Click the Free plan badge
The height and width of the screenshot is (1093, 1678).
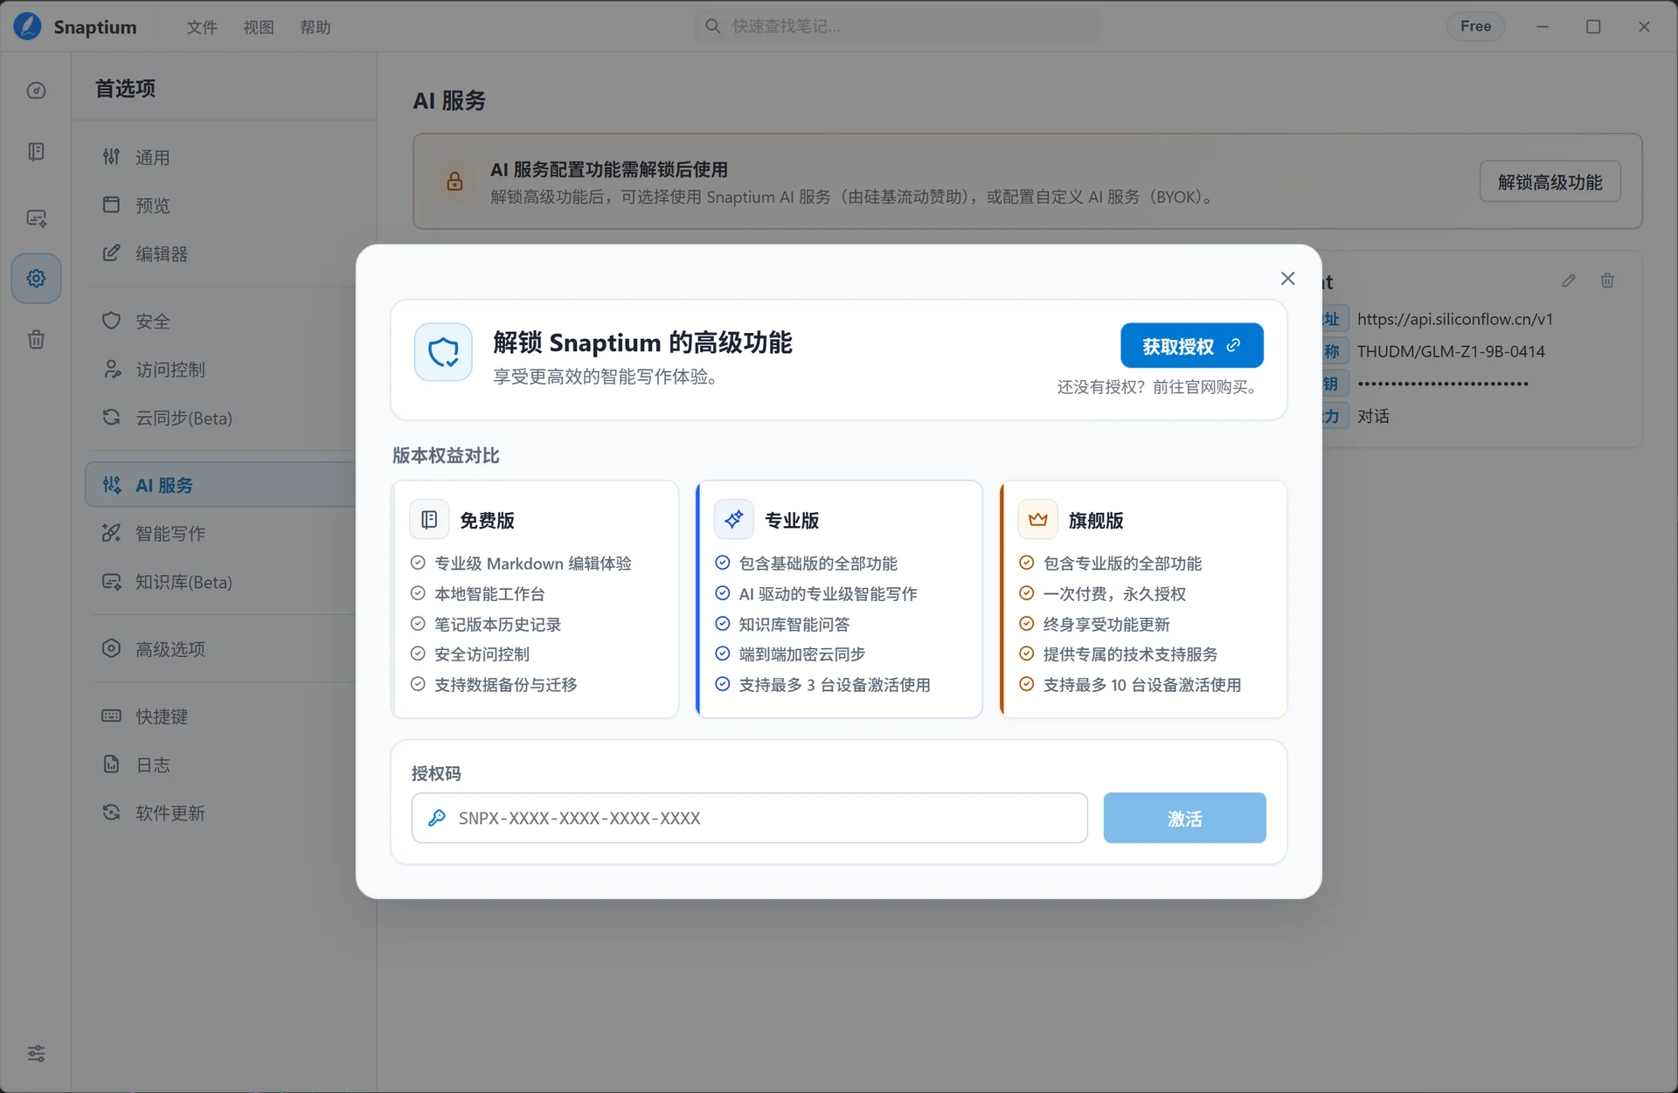(1475, 26)
